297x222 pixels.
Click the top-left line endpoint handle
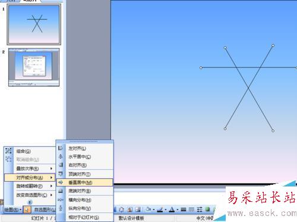[225, 47]
